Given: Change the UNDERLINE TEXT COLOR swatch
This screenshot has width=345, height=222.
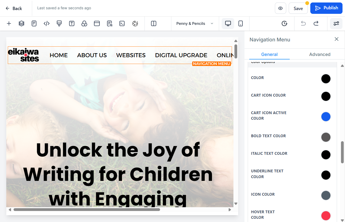Looking at the screenshot, I should pyautogui.click(x=326, y=175).
